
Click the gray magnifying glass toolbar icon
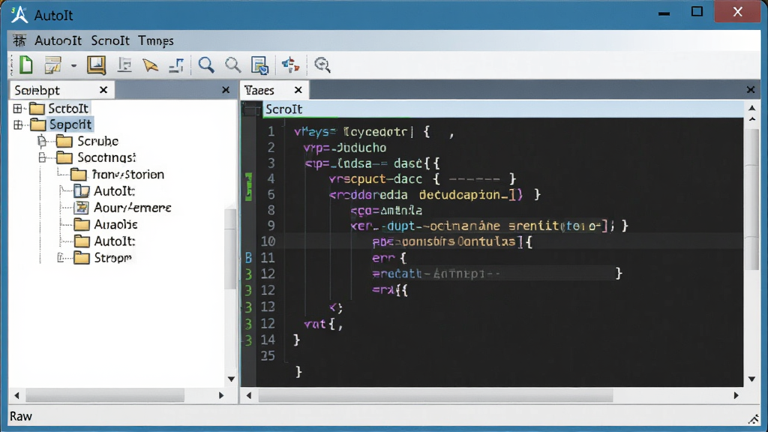tap(232, 65)
